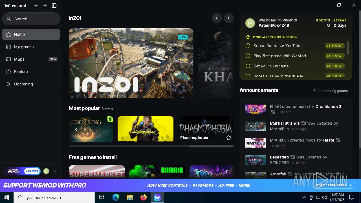
Task: Open Crashlands 2 announcement
Action: [296, 109]
